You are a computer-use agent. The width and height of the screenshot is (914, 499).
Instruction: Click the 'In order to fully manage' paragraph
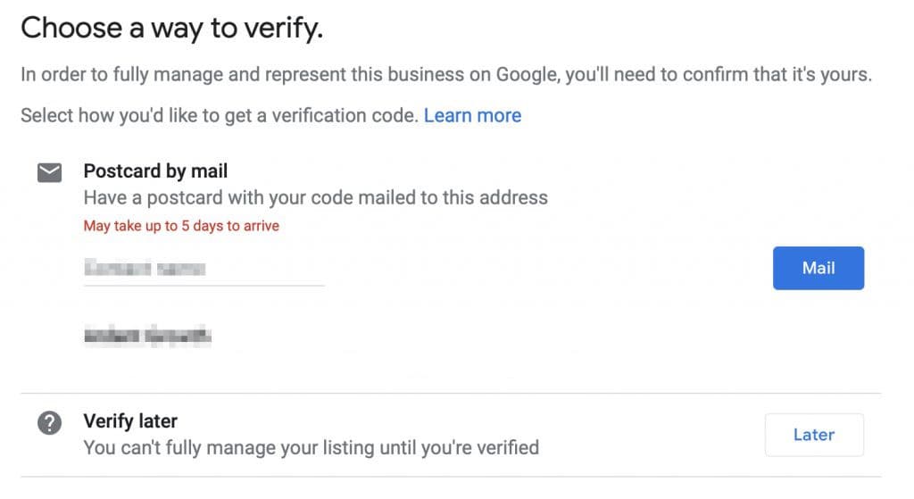tap(445, 75)
